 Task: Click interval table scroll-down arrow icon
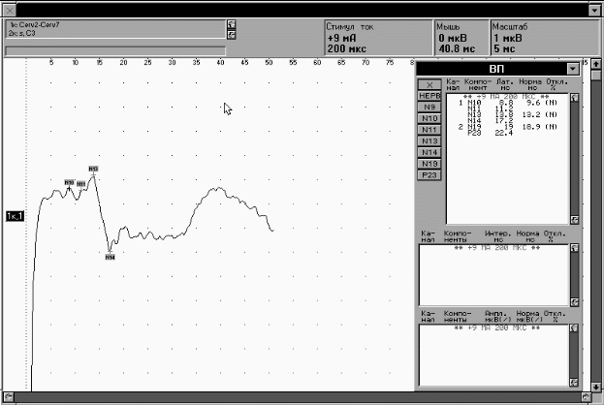[x=574, y=302]
